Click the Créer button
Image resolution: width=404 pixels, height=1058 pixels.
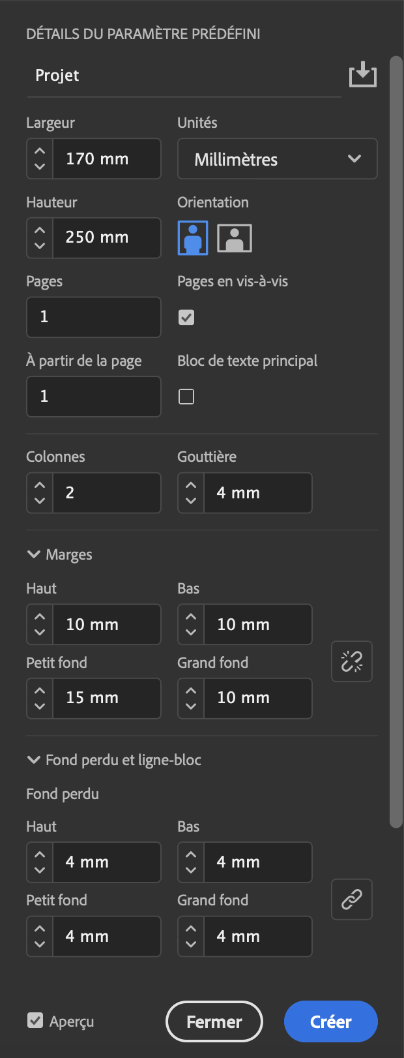pyautogui.click(x=330, y=1021)
